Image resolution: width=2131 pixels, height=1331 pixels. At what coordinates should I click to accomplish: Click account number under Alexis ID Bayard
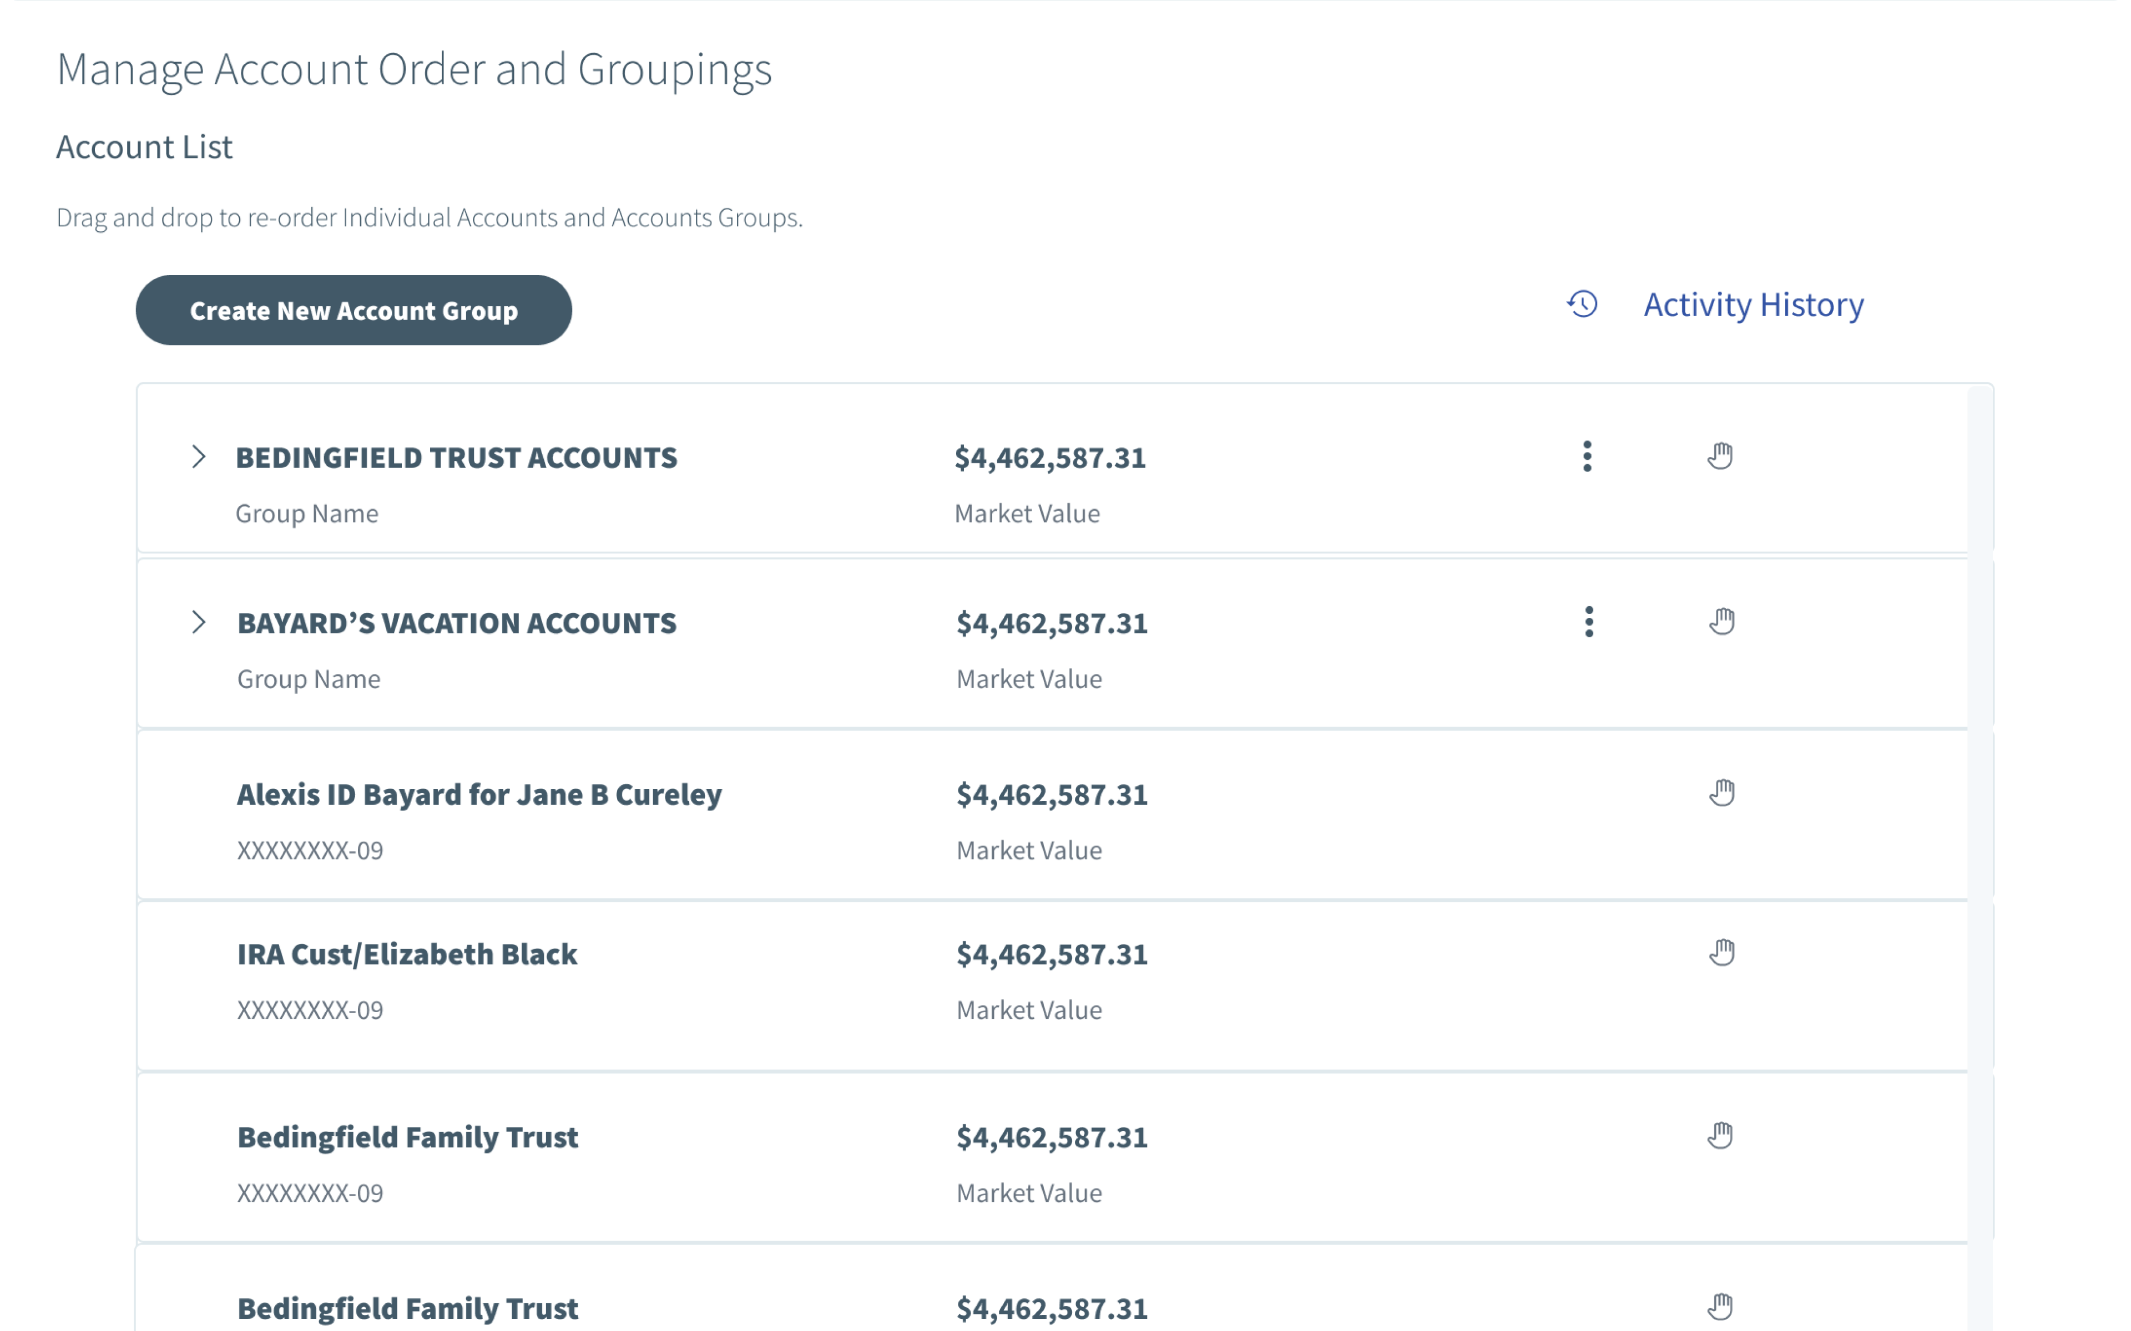pyautogui.click(x=310, y=850)
